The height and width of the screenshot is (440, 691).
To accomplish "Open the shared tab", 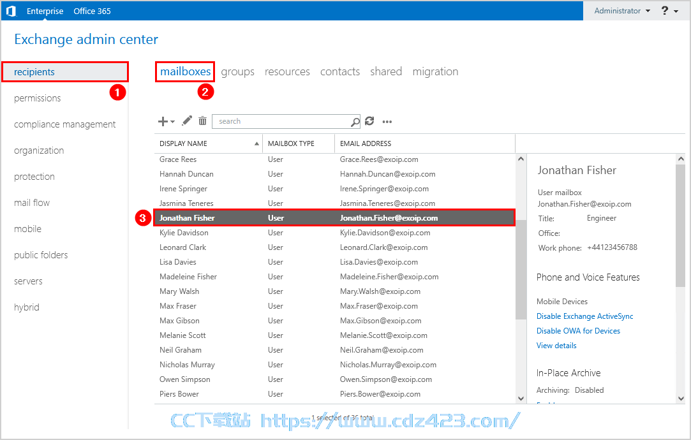I will click(386, 71).
